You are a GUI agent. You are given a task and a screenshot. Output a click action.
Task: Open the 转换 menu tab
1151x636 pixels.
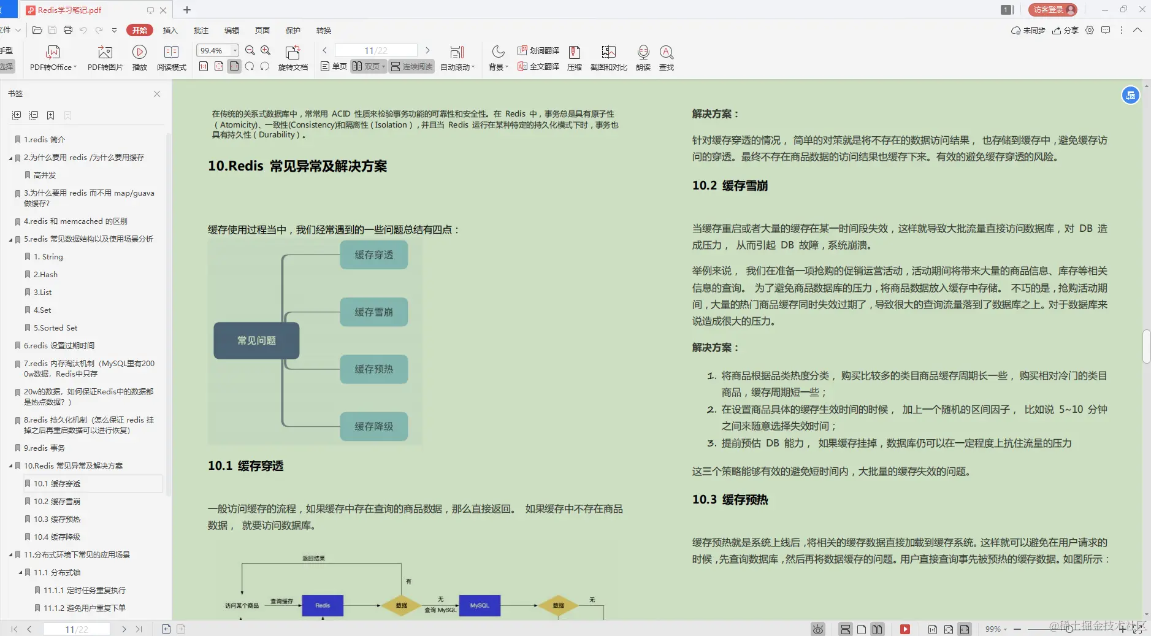(323, 30)
